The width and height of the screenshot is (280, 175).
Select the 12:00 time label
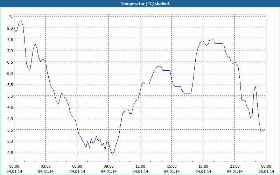140,167
